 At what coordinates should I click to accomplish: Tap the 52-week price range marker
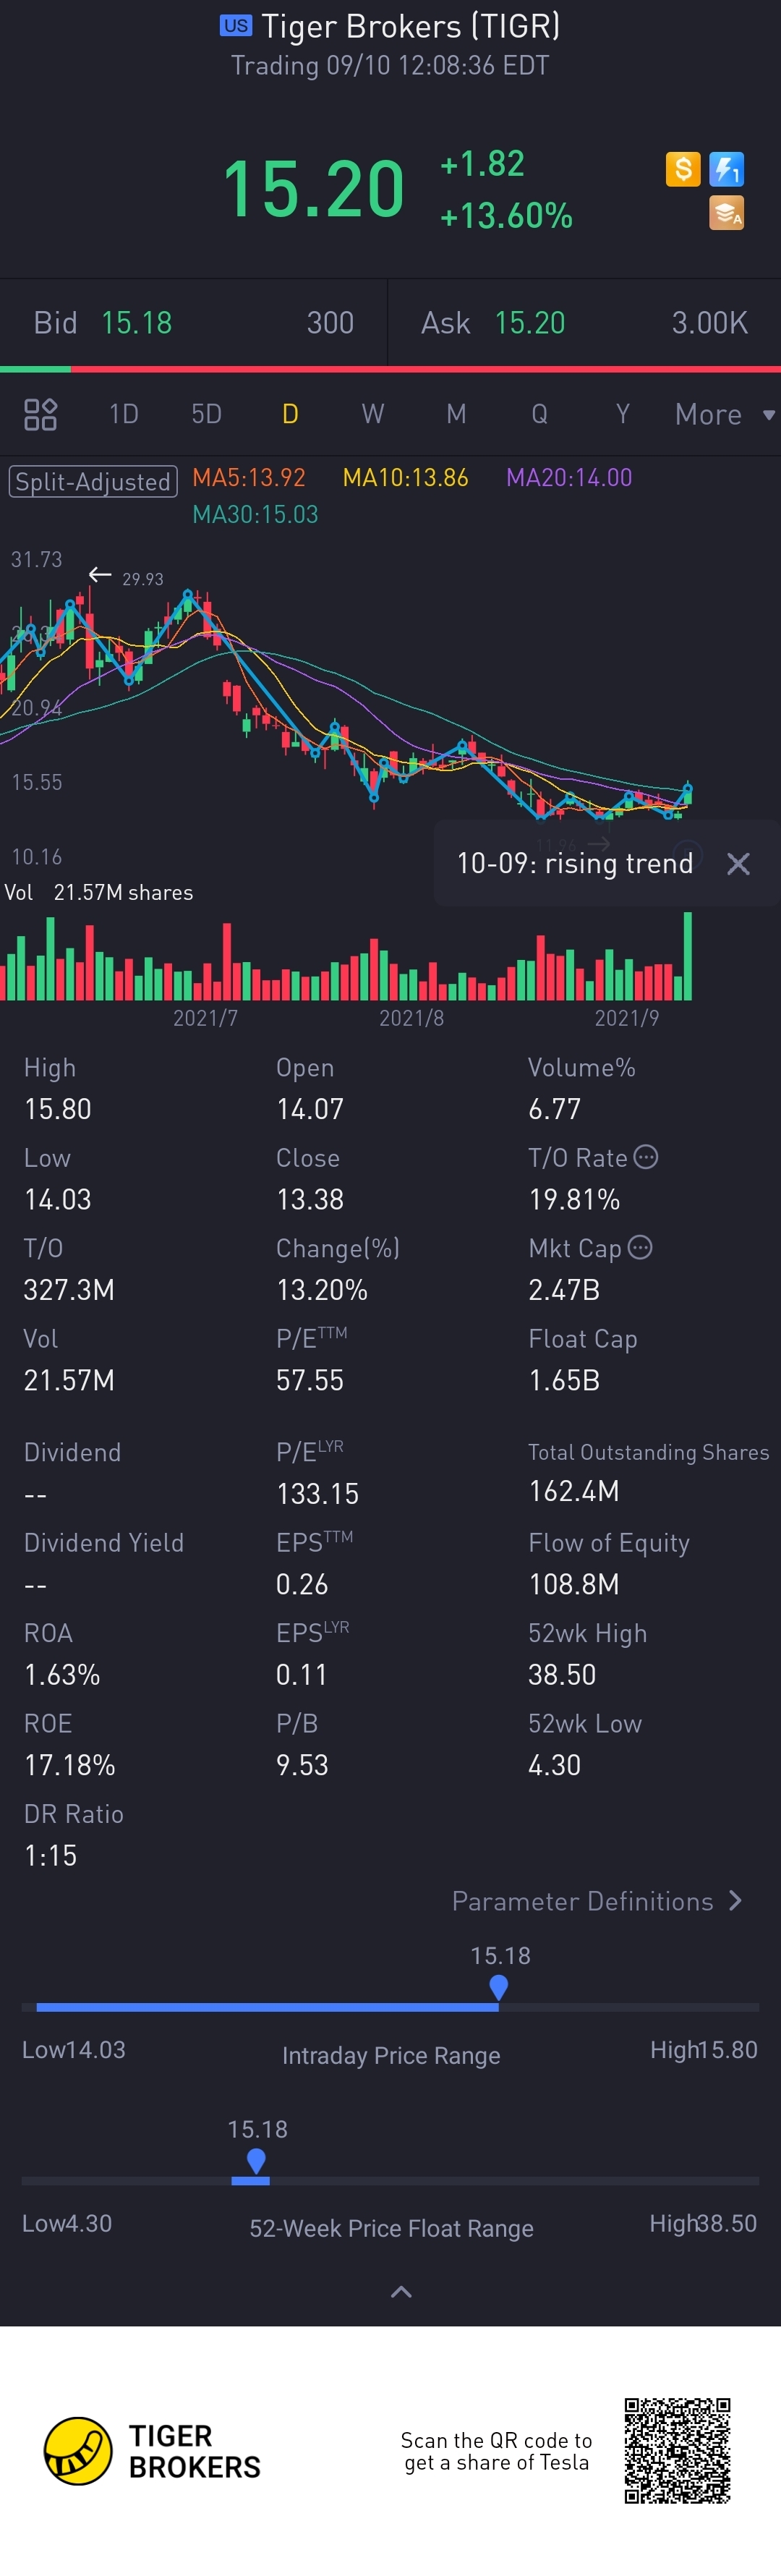click(256, 2162)
